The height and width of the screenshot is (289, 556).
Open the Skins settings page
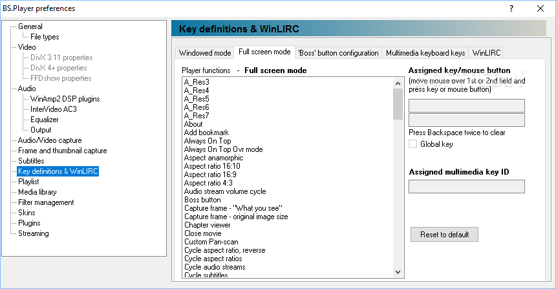(x=27, y=213)
